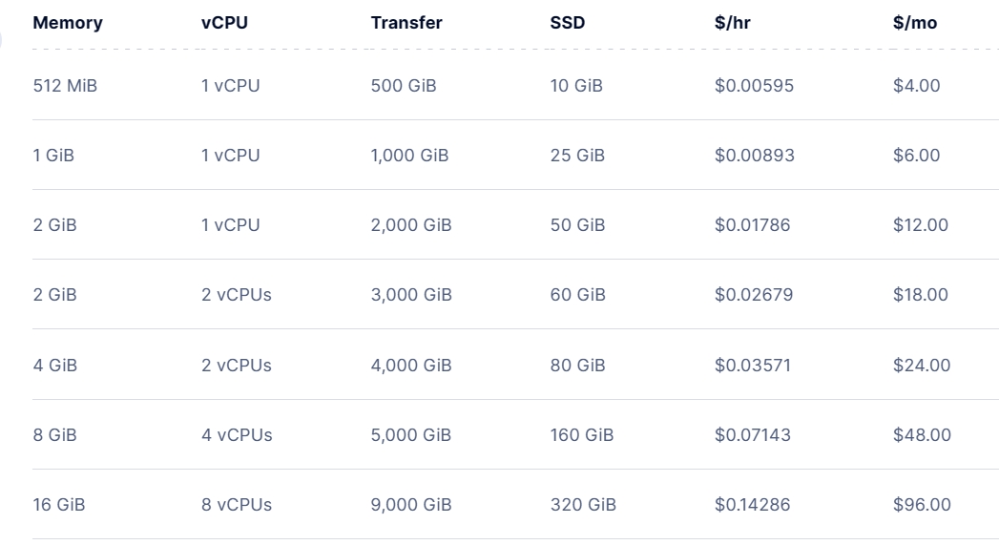
Task: Select the $/hr column header
Action: click(x=733, y=23)
